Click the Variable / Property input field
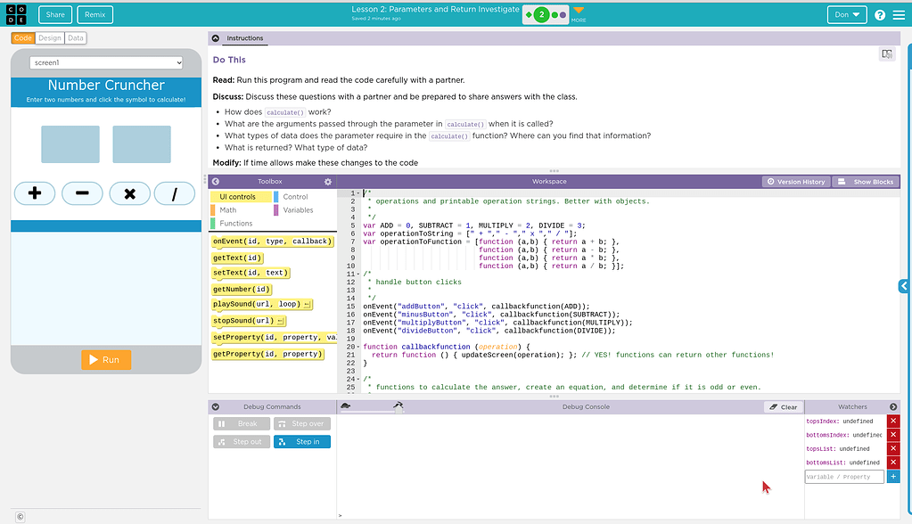912x524 pixels. pos(843,477)
